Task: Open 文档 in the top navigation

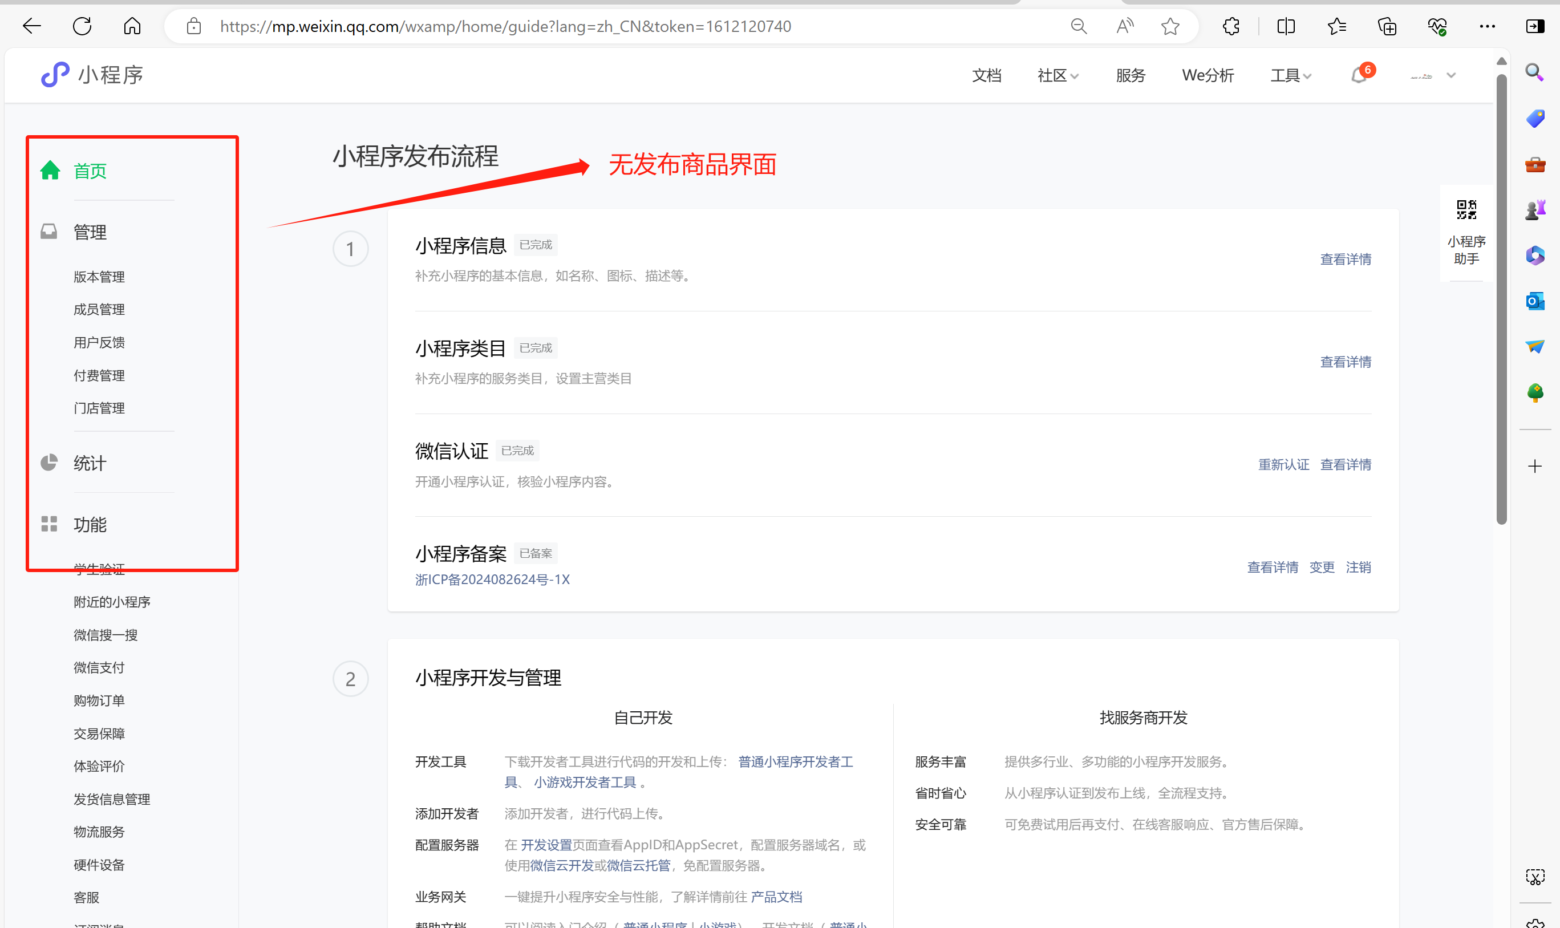Action: click(987, 75)
